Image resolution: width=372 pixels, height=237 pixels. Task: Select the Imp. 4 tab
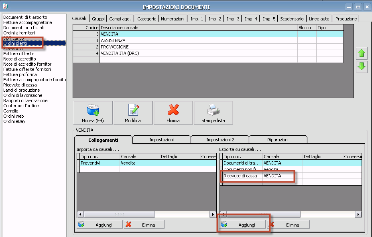tap(251, 19)
